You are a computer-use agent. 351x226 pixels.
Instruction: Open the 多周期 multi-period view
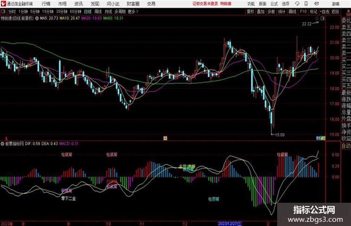coord(120,12)
